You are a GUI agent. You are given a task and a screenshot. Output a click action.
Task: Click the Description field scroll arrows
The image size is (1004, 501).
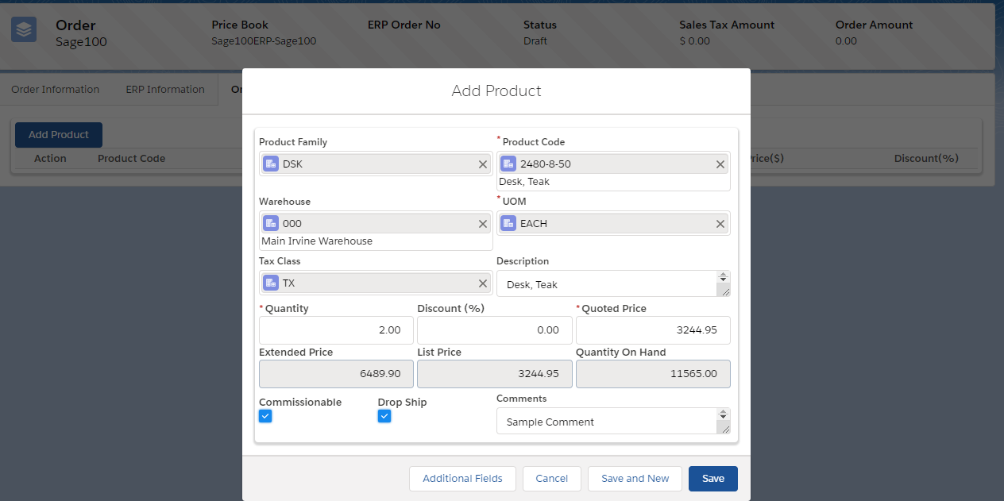click(723, 278)
